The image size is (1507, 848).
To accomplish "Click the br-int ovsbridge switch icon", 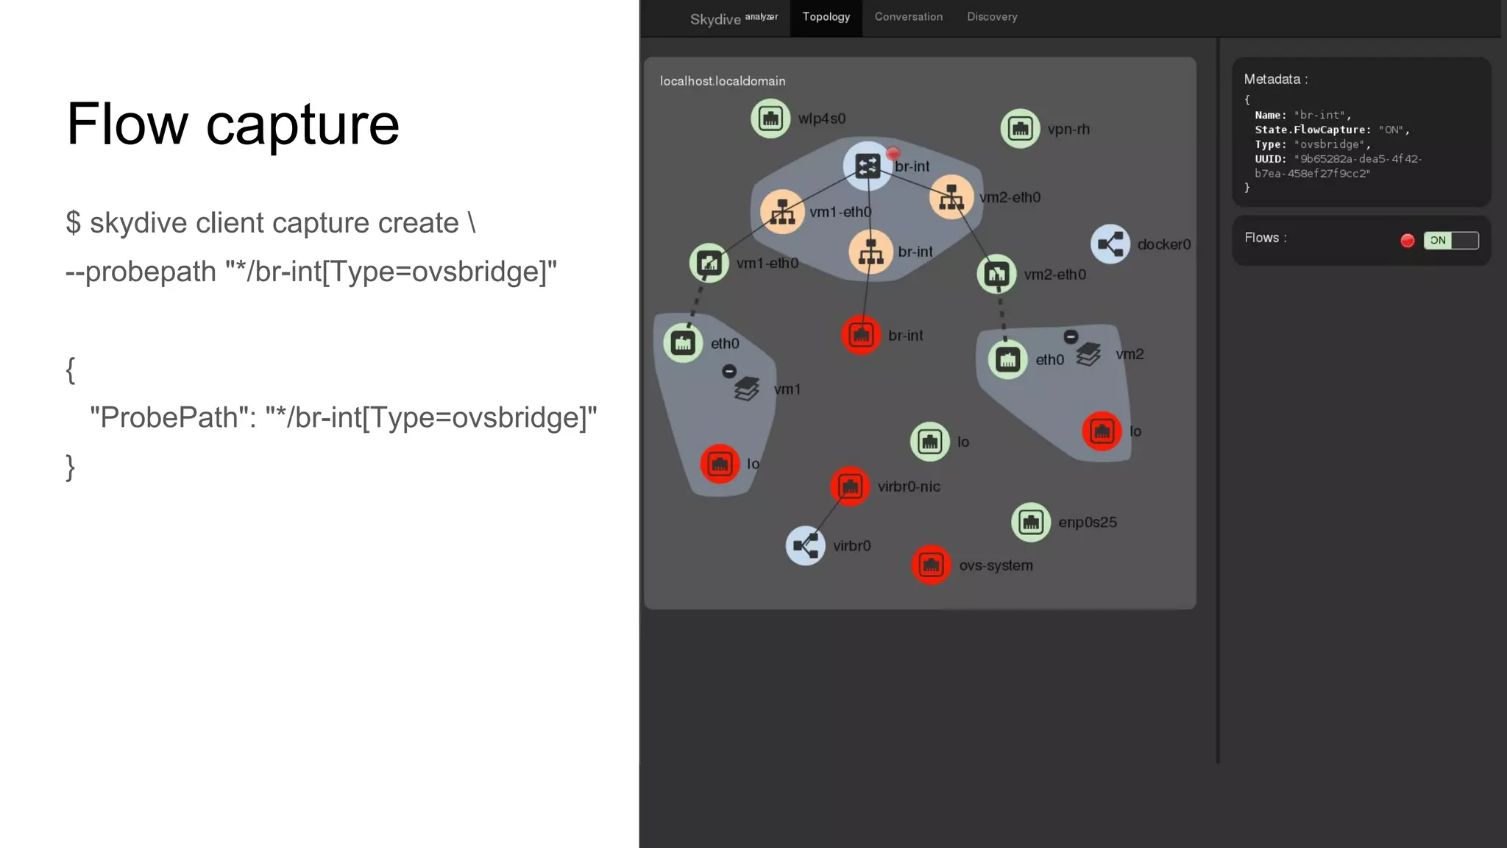I will tap(868, 166).
